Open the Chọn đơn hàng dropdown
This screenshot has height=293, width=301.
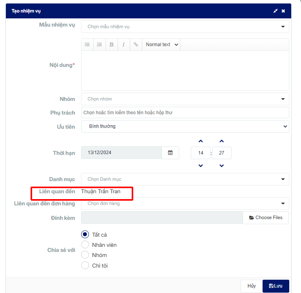pyautogui.click(x=185, y=203)
